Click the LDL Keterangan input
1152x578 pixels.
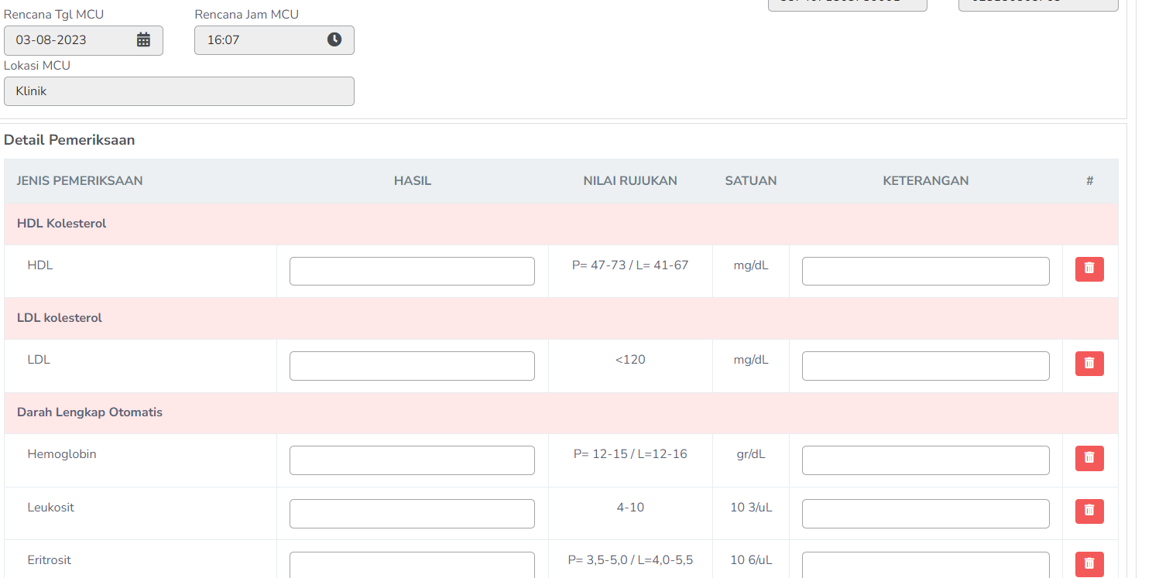[925, 366]
